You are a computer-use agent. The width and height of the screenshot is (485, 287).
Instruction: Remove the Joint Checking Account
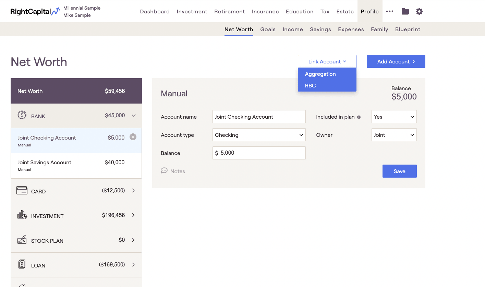pyautogui.click(x=133, y=137)
